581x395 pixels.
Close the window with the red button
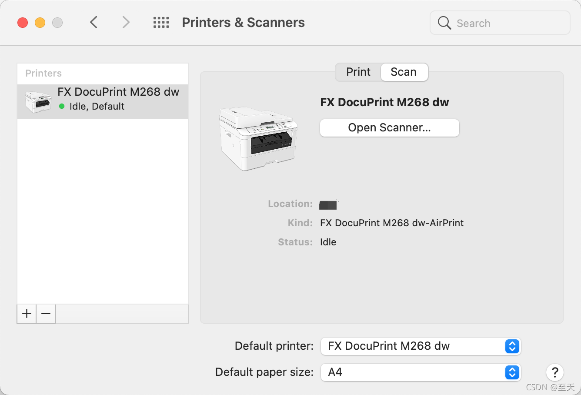point(23,22)
